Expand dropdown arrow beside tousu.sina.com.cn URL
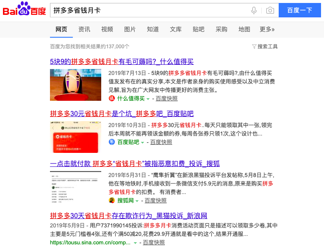 click(136, 243)
